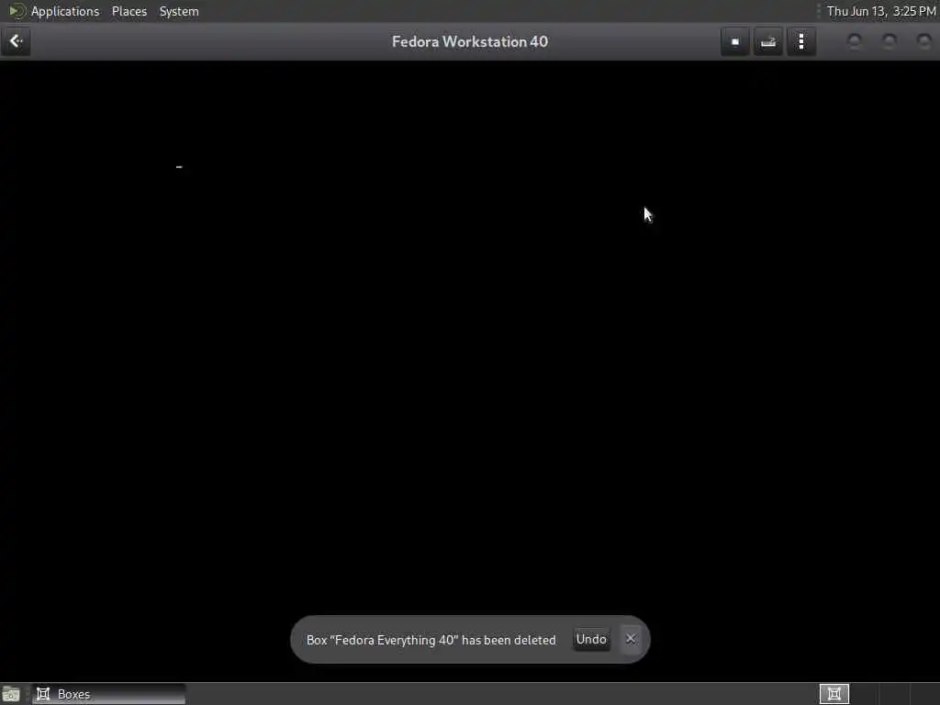This screenshot has width=940, height=705.
Task: Go back to the Boxes collection view
Action: coord(16,41)
